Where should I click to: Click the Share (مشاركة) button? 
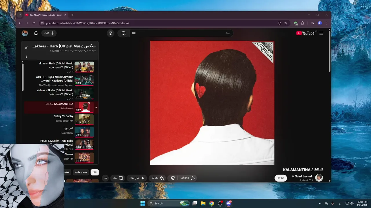(x=158, y=178)
